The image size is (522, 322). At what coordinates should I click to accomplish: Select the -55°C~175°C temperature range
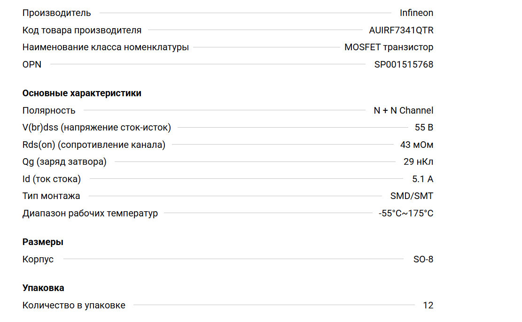[x=406, y=213]
